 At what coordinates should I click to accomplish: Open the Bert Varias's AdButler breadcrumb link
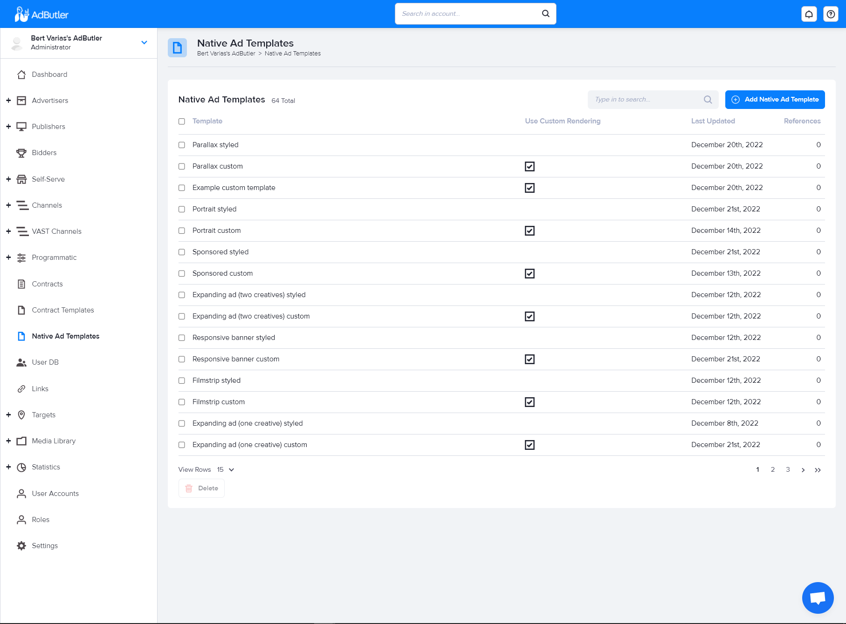click(226, 53)
